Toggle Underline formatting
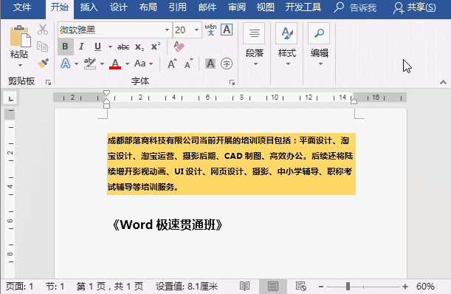Screen dimensions: 451x294 pos(97,47)
